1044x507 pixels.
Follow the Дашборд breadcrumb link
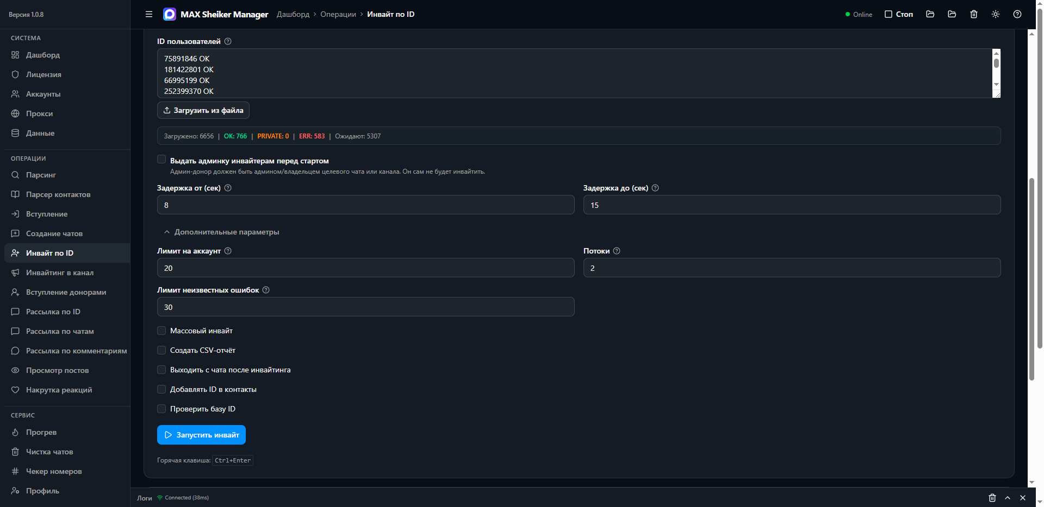pyautogui.click(x=293, y=14)
